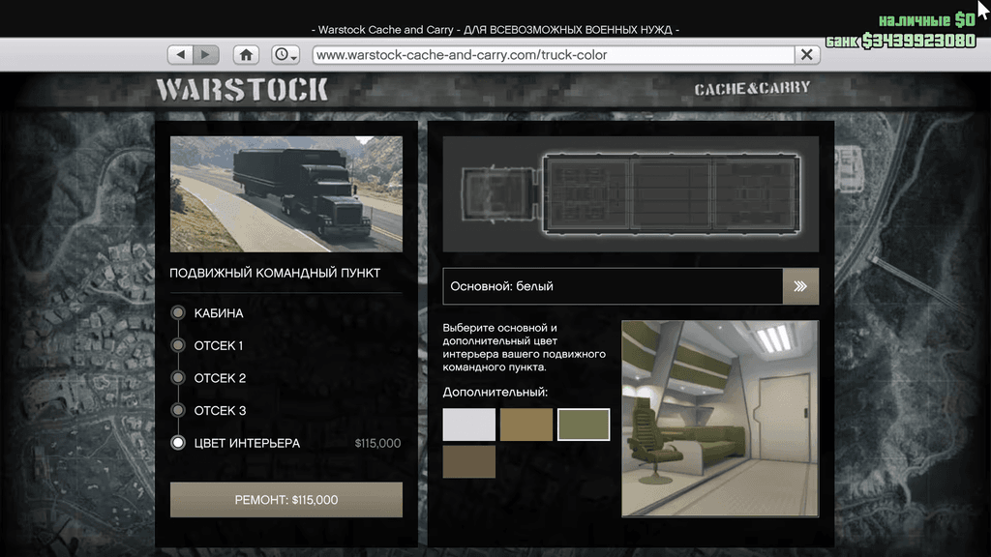Open the browser home page icon

246,54
